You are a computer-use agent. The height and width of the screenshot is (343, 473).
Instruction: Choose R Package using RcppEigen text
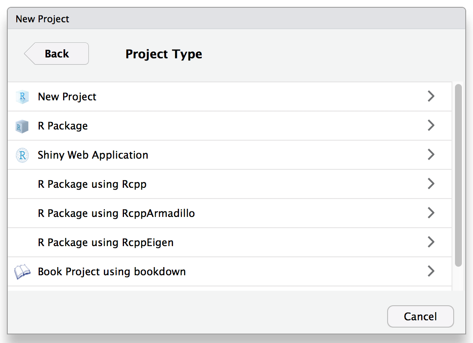coord(106,243)
